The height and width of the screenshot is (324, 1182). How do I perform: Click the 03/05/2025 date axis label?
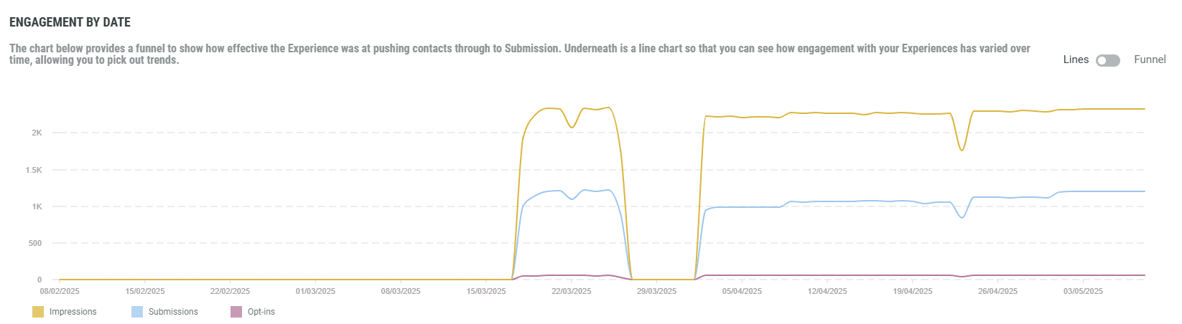click(1083, 292)
